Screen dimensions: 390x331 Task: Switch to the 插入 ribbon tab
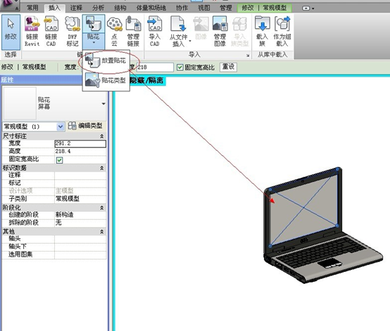pos(54,8)
